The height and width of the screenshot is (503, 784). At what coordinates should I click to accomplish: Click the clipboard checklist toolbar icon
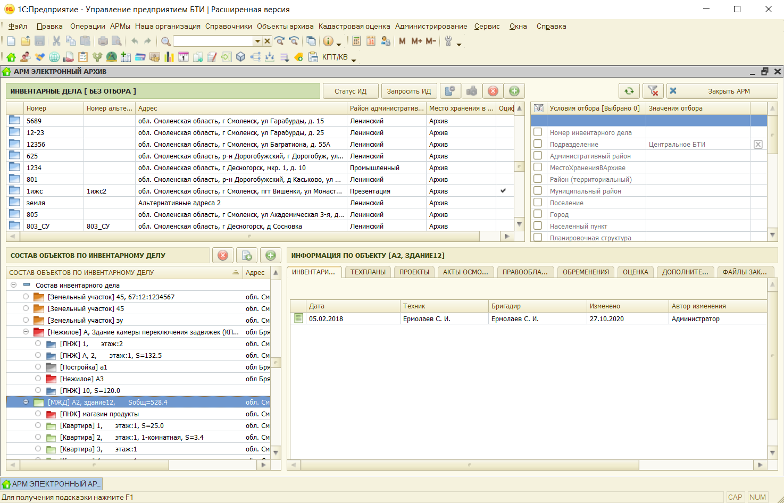(83, 57)
